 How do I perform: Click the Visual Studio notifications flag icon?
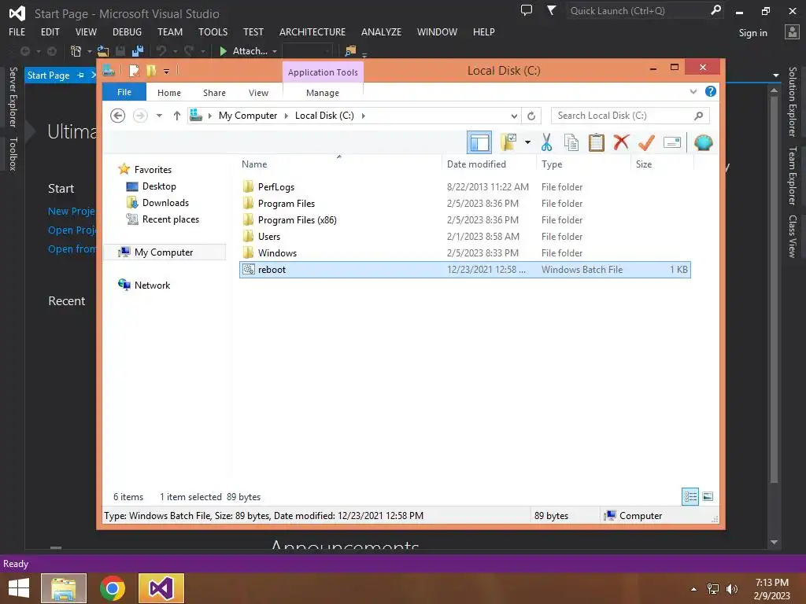[551, 10]
